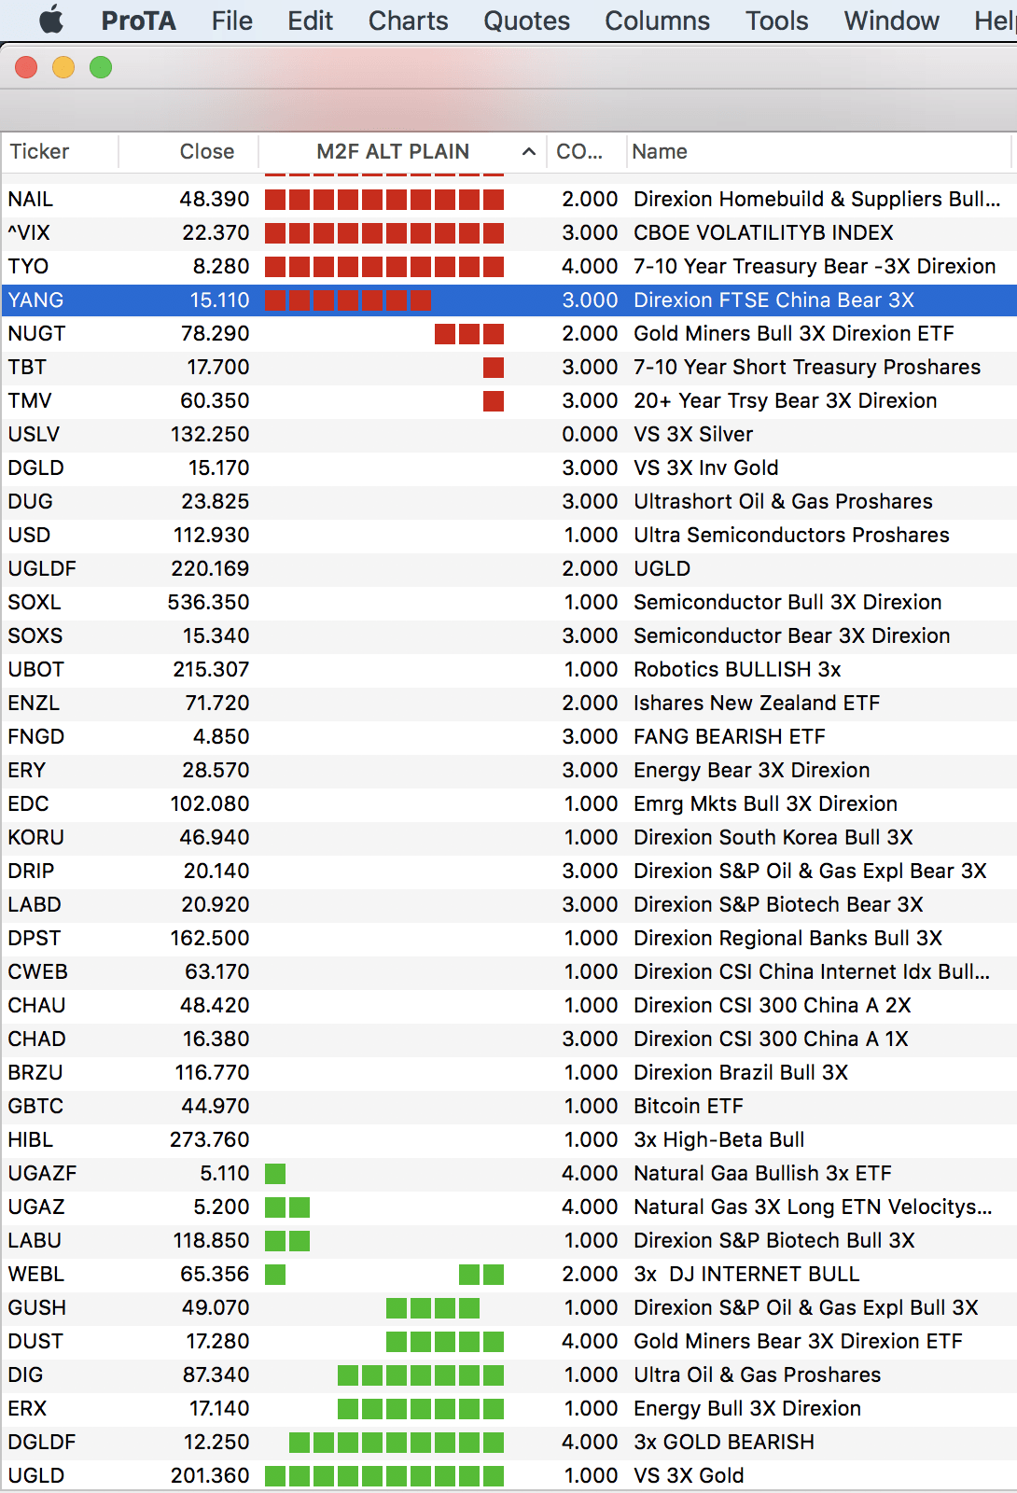This screenshot has width=1017, height=1493.
Task: Open the Columns menu
Action: pos(657,21)
